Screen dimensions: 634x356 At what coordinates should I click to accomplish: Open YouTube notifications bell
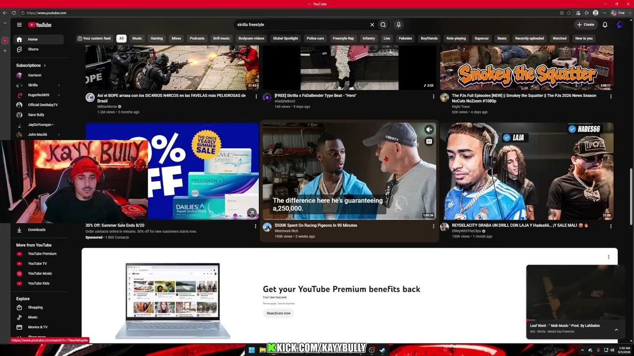tap(605, 25)
